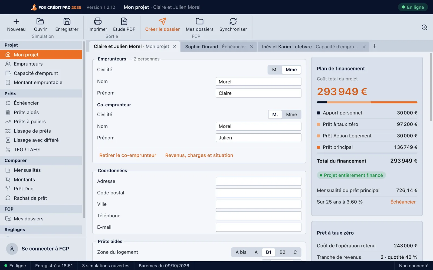Viewport: 433px width, 270px height.
Task: Add a new simulation tab with plus
Action: (375, 46)
